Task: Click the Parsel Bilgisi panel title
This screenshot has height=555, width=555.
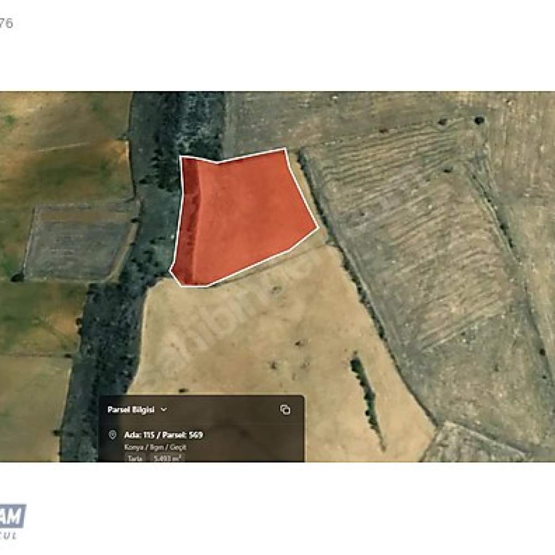Action: pos(131,410)
